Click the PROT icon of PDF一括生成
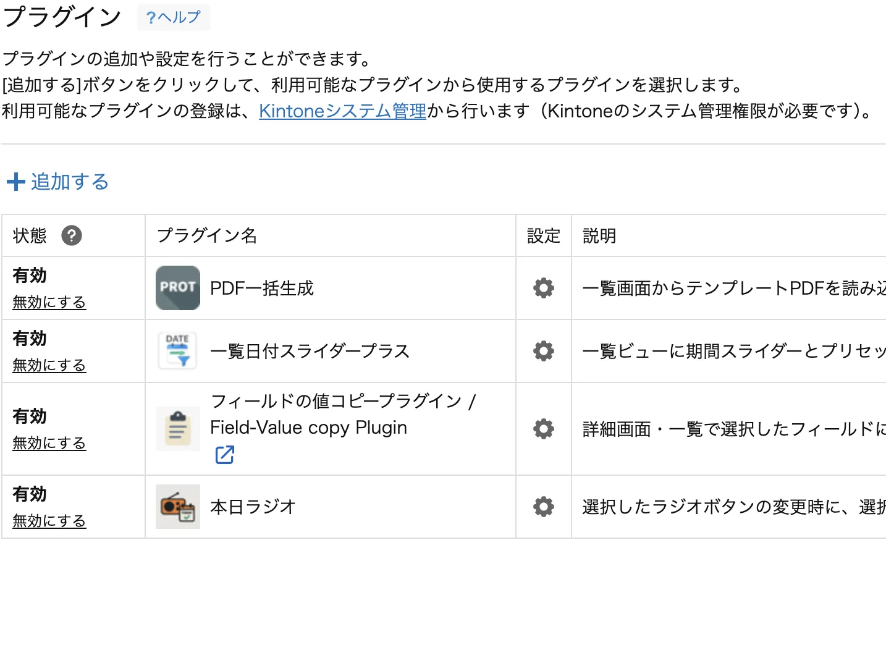886x650 pixels. [177, 288]
